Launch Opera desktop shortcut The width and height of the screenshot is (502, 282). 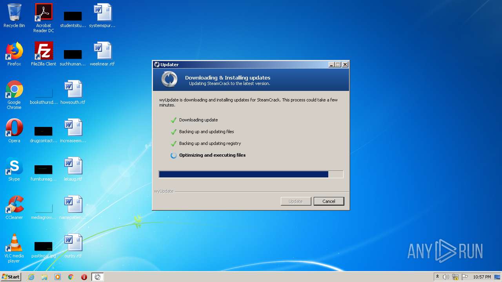click(x=14, y=131)
